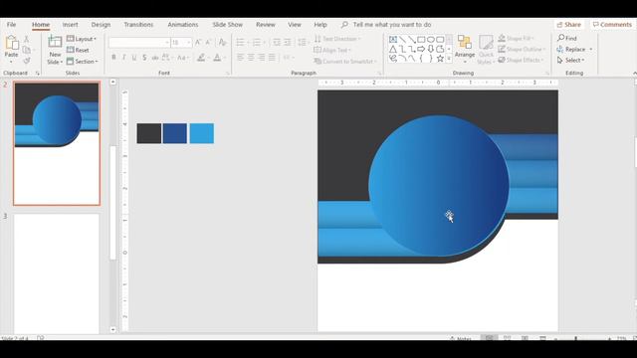Screen dimensions: 637x358
Task: Switch to the Animations tab
Action: click(183, 25)
